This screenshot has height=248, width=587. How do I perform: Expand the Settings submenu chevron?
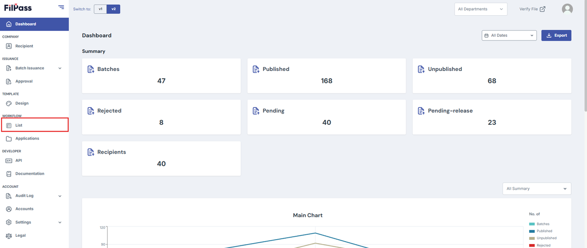click(60, 223)
